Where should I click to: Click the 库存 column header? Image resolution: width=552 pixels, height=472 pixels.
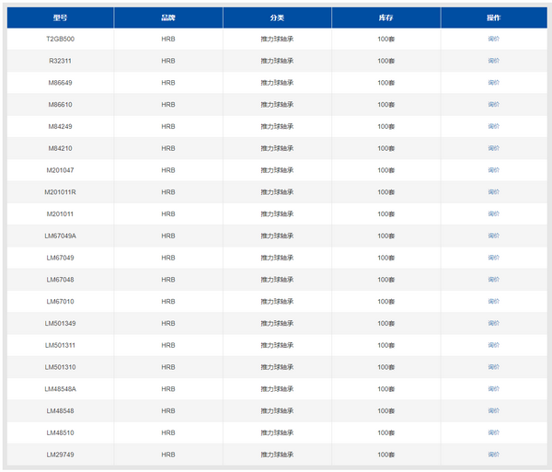(385, 17)
